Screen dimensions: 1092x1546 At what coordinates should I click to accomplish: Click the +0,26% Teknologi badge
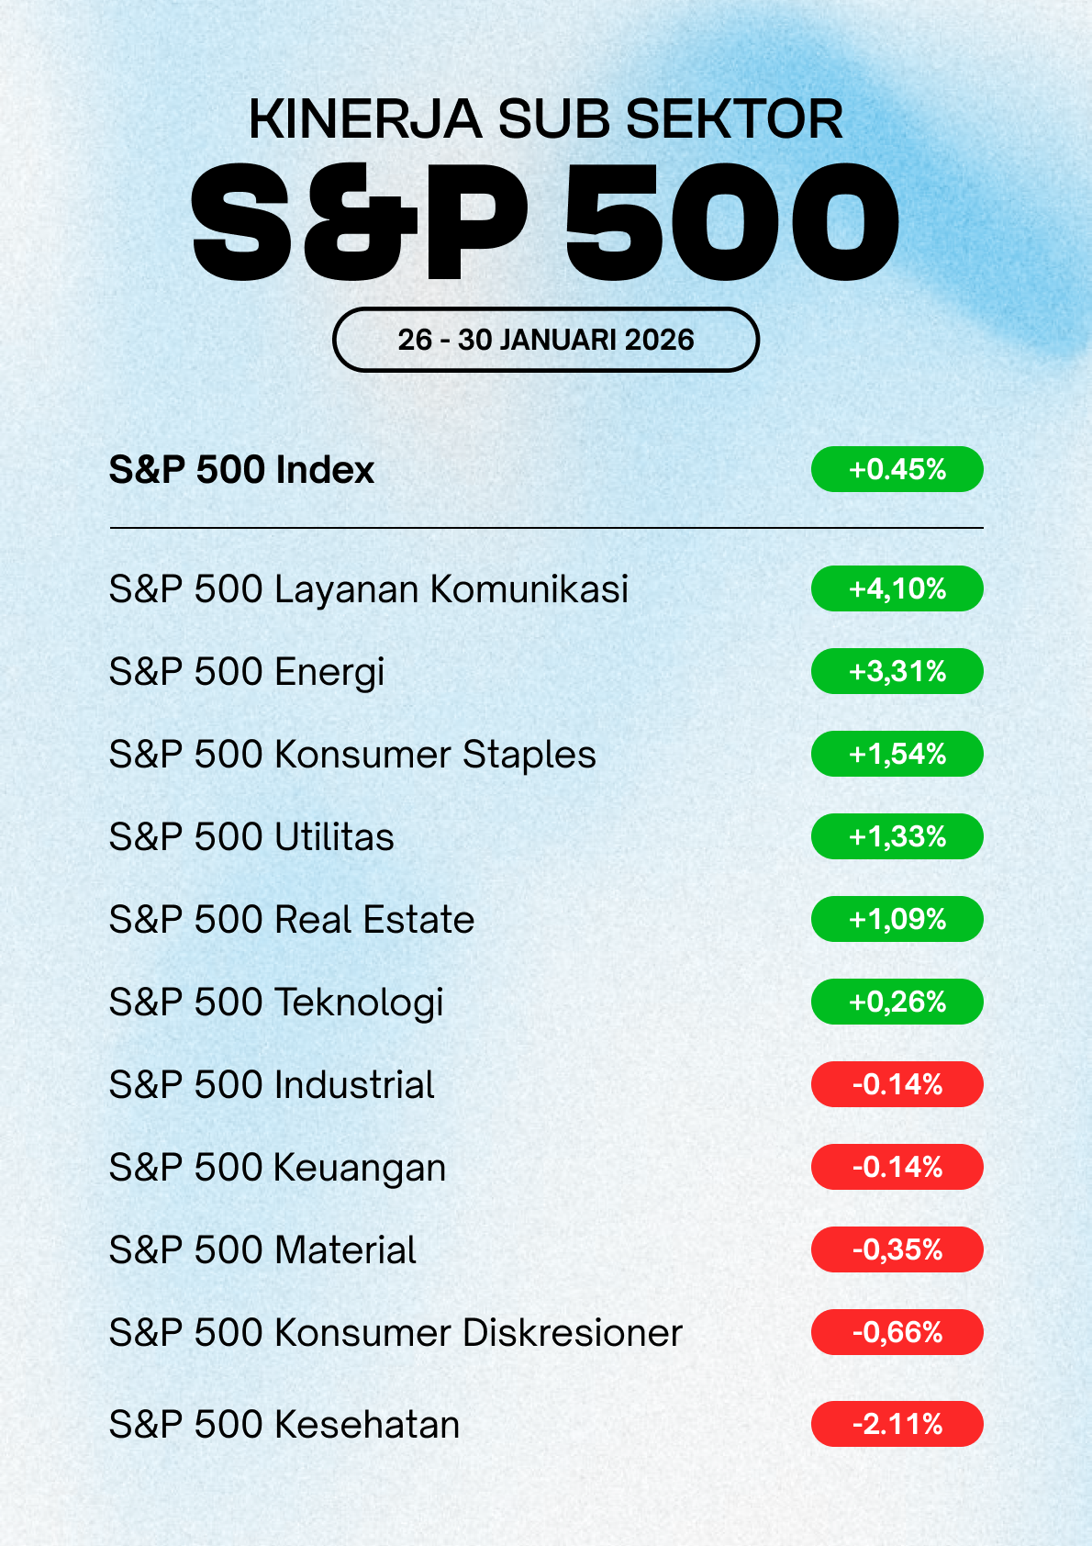[897, 1003]
